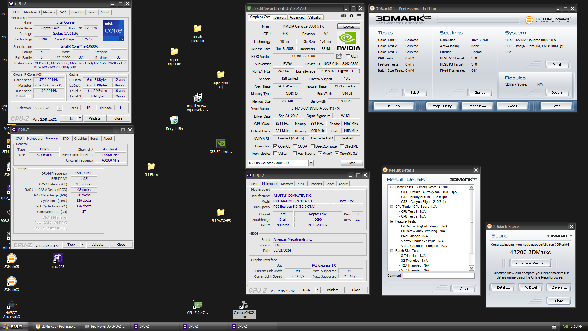Launch the 3DMark05 desktop shortcut

tap(11, 261)
